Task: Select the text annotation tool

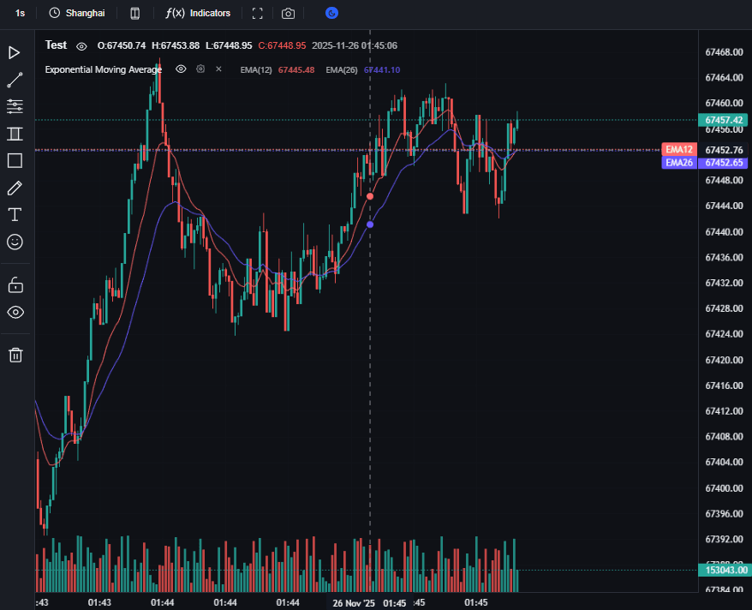Action: point(15,214)
